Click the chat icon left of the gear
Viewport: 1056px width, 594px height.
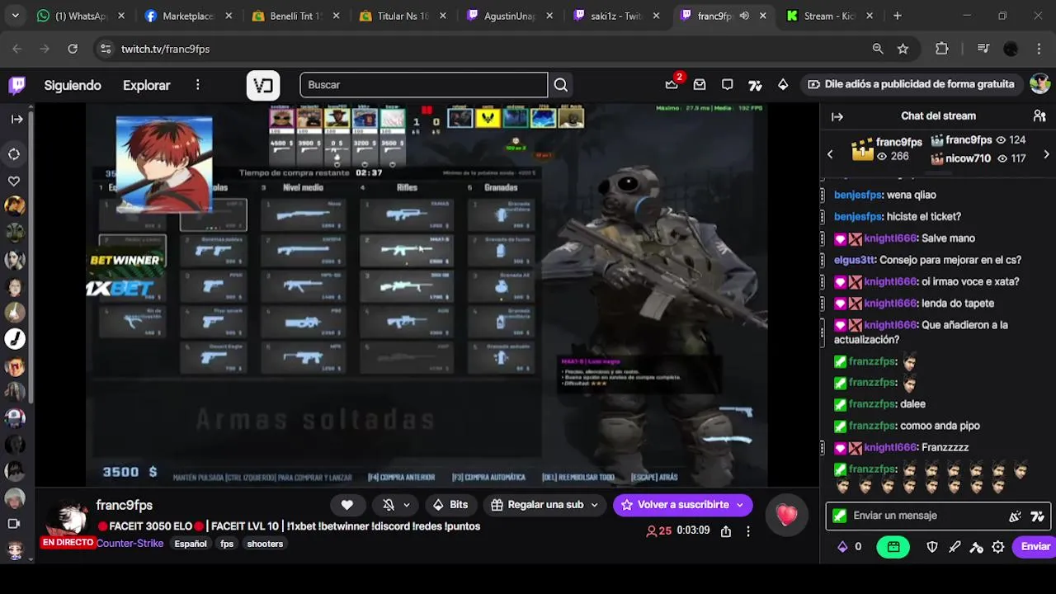pos(977,546)
